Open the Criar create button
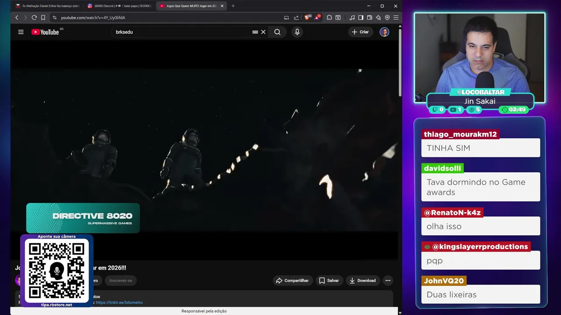The image size is (561, 315). (360, 32)
